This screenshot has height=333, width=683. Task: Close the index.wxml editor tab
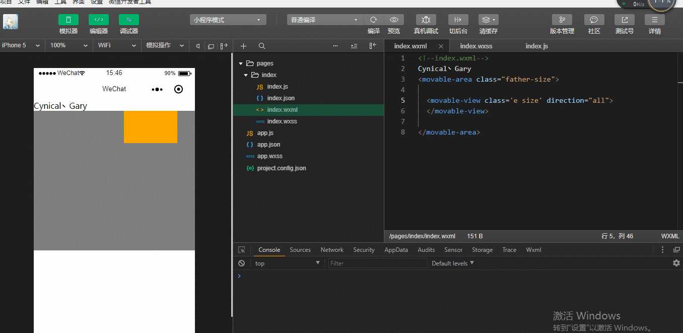tap(441, 46)
